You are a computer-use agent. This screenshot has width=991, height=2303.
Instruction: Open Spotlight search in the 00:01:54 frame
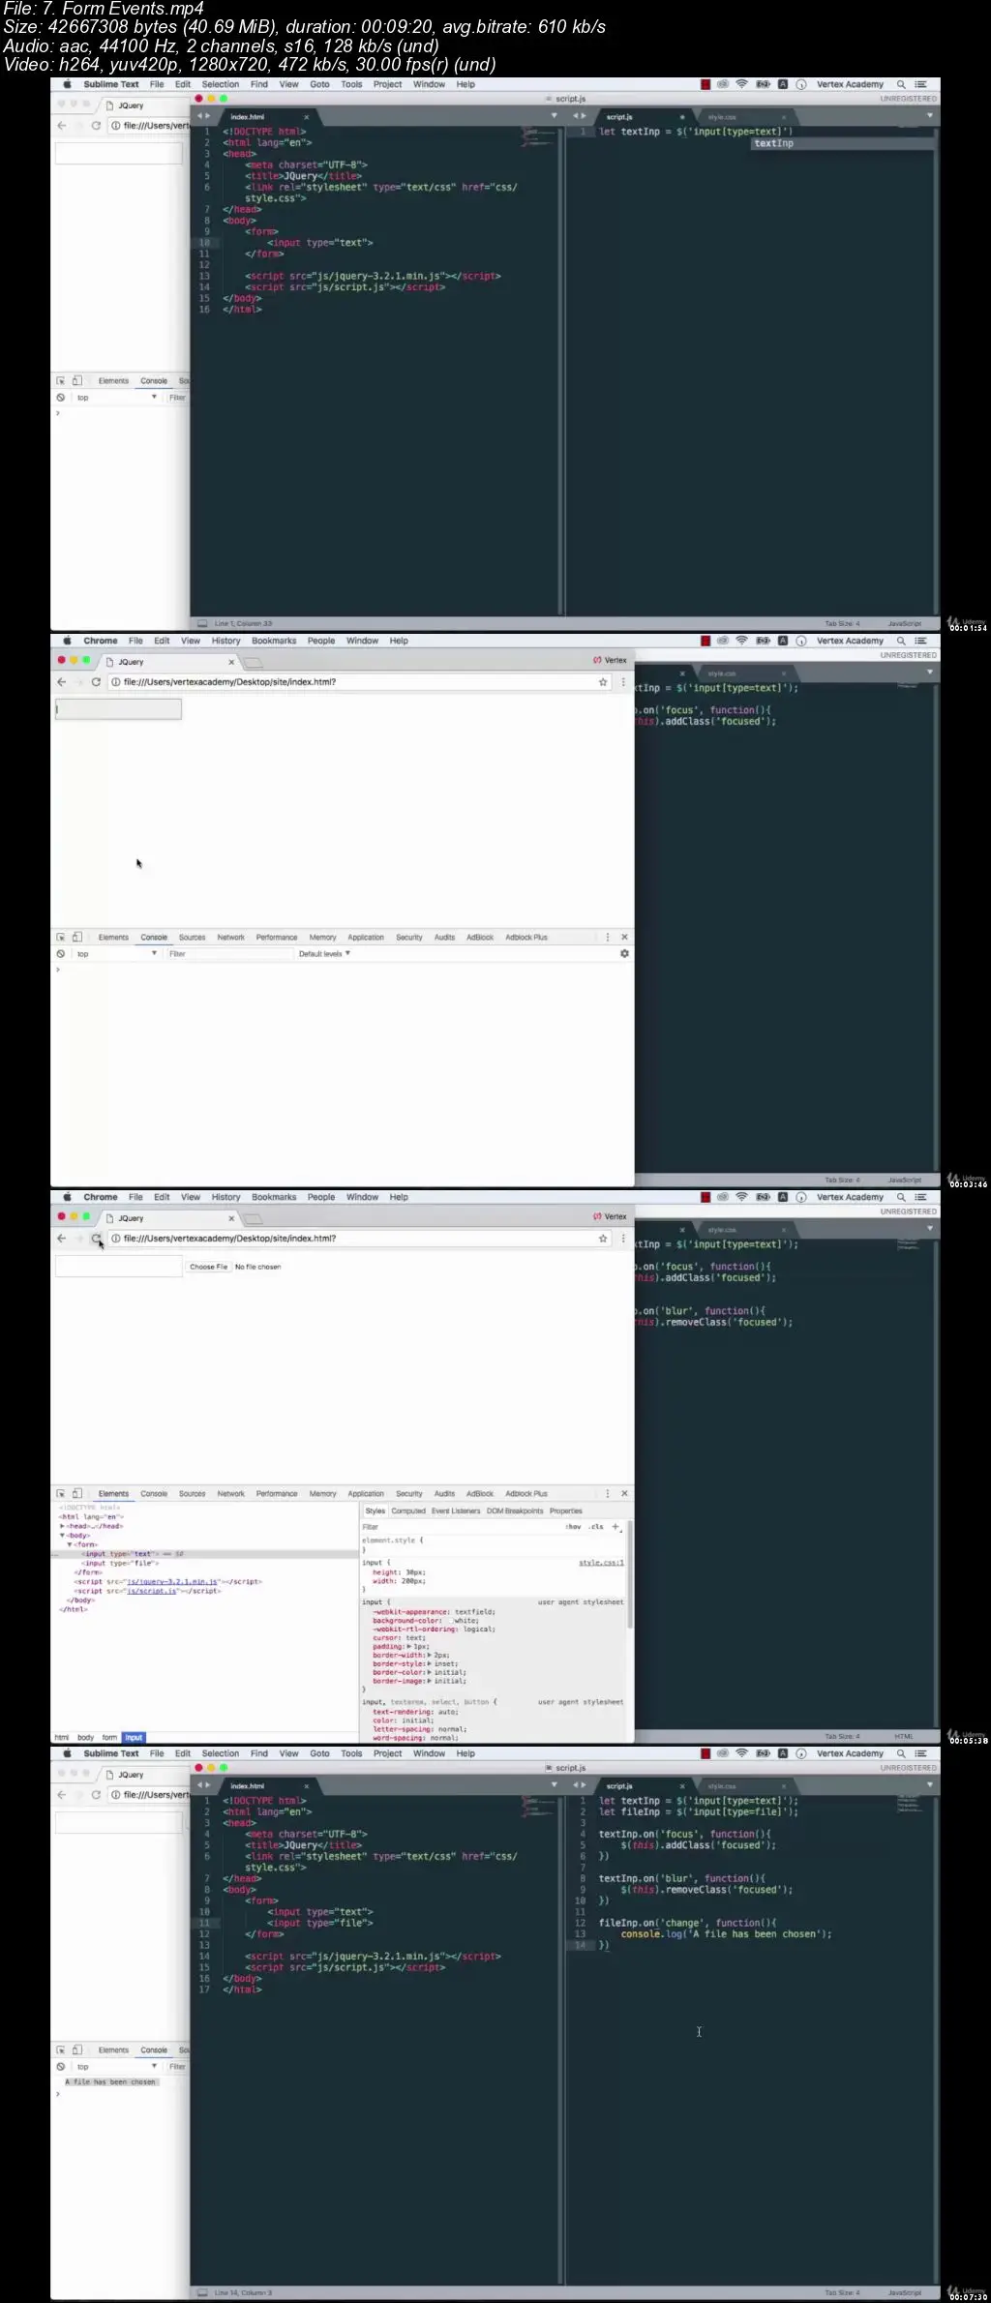(901, 84)
